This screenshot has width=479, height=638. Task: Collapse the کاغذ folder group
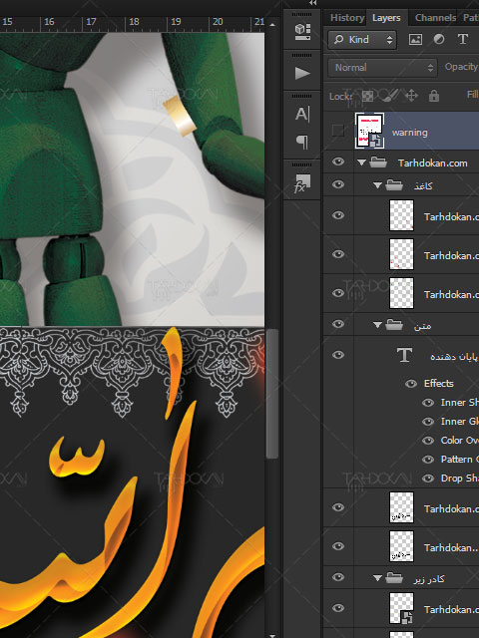click(377, 185)
